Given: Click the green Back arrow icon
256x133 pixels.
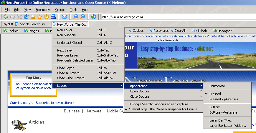Looking at the screenshot, I should [x=6, y=17].
